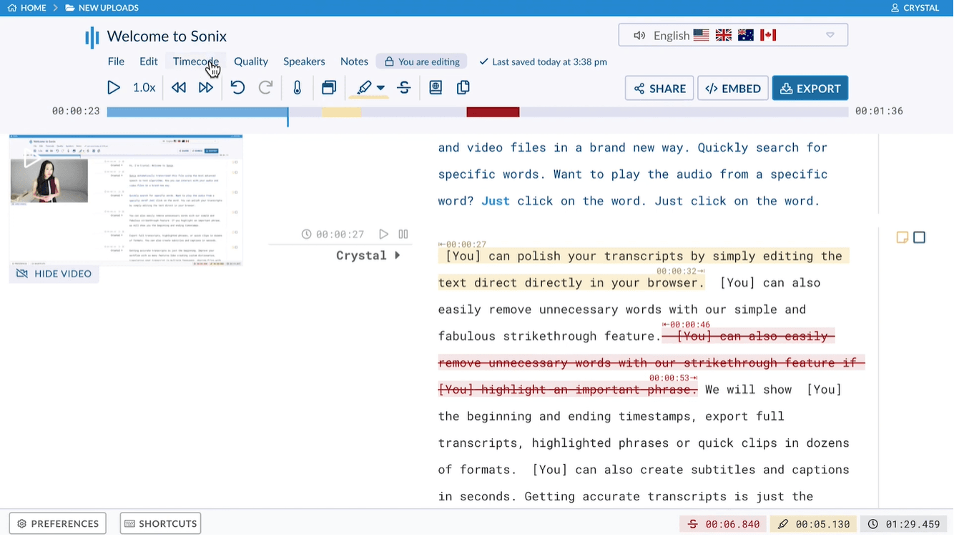The image size is (954, 539).
Task: Hide the video preview panel
Action: click(54, 274)
